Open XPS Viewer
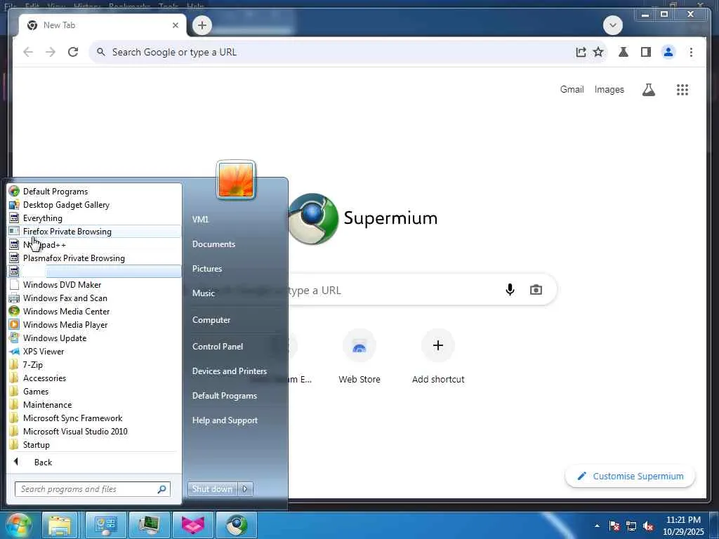The width and height of the screenshot is (719, 539). tap(94, 352)
